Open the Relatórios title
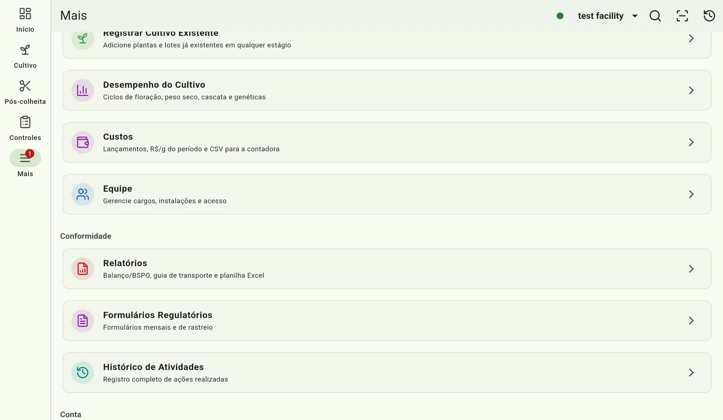This screenshot has width=723, height=420. 125,263
